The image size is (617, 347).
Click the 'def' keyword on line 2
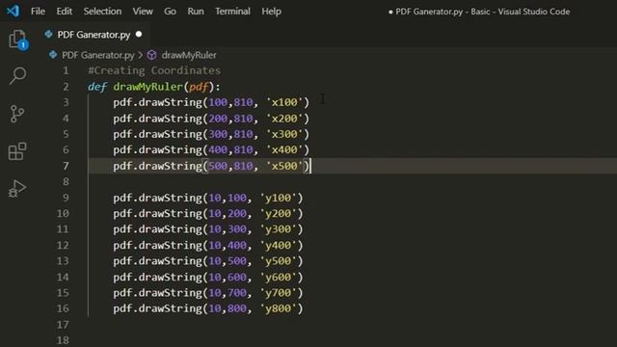97,87
